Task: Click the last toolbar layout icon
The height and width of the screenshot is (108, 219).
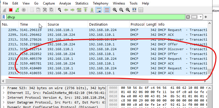Action: pos(141,10)
